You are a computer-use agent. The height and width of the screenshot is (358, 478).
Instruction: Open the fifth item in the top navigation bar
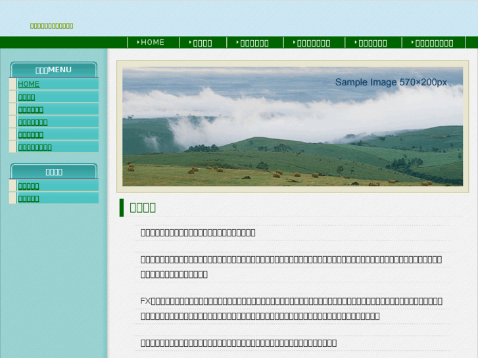pyautogui.click(x=373, y=42)
